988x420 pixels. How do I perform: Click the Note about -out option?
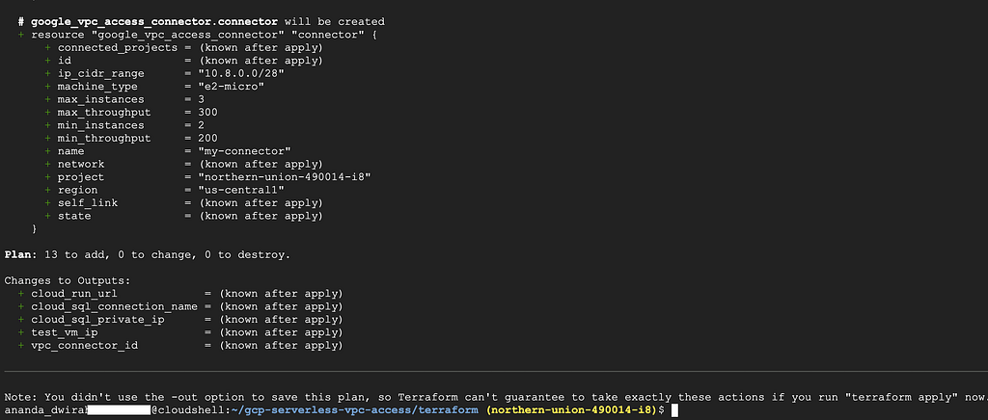[494, 398]
